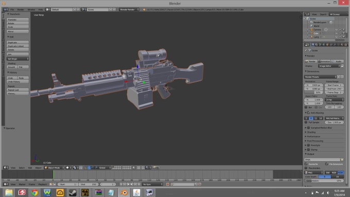
Task: Open the Render menu in top bar
Action: pyautogui.click(x=21, y=10)
